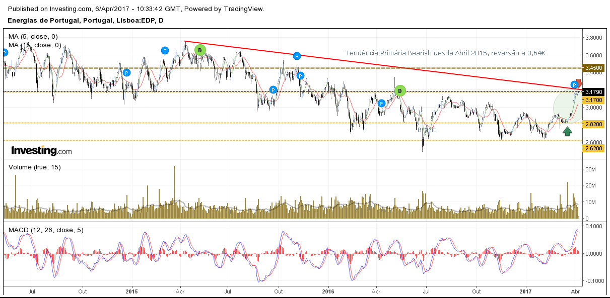Select the MACD (12, 26, close, 5) label

(x=46, y=230)
